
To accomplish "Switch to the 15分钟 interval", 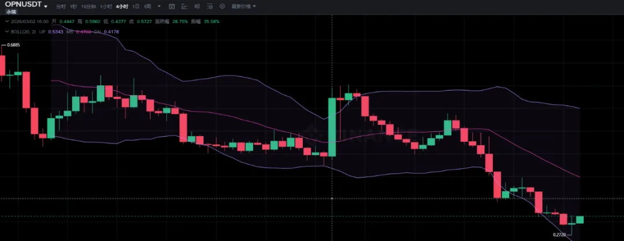I will pos(88,6).
